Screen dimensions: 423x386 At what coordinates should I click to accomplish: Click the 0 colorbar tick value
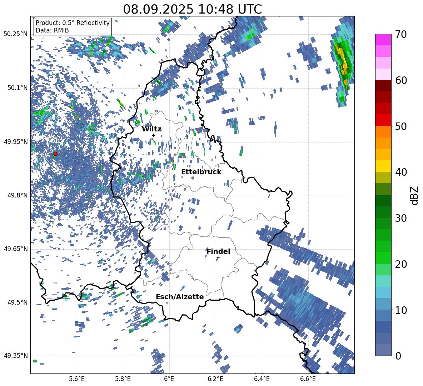click(398, 356)
